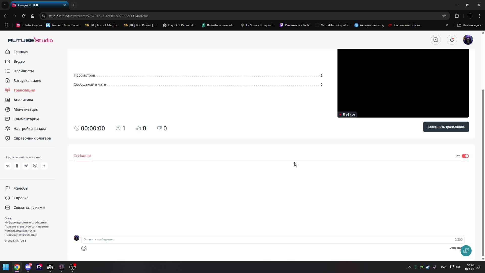485x273 pixels.
Task: Click the VK social network icon
Action: click(x=8, y=166)
